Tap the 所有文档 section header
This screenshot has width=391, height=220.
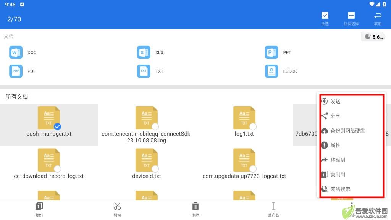pyautogui.click(x=17, y=97)
